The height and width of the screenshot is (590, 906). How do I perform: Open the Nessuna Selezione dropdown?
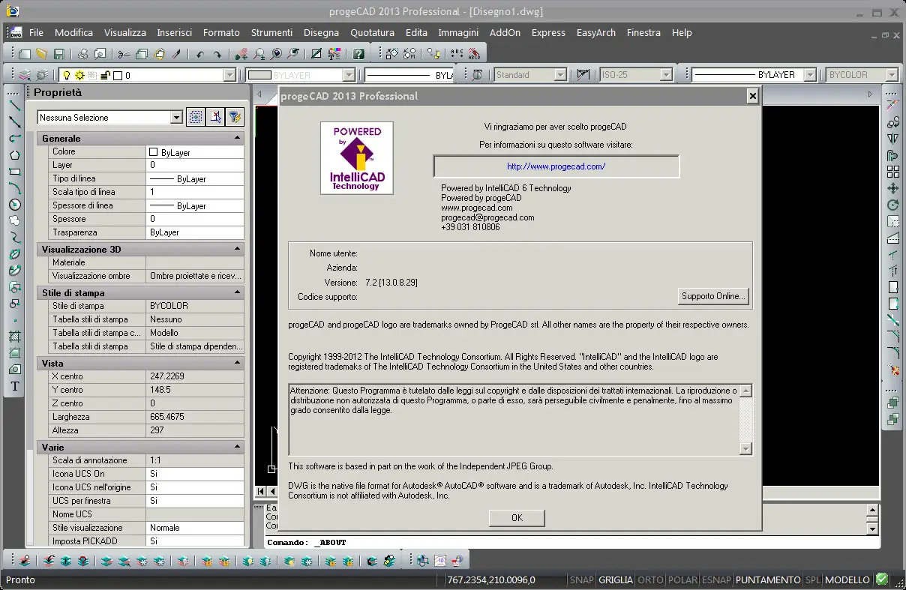pos(176,118)
